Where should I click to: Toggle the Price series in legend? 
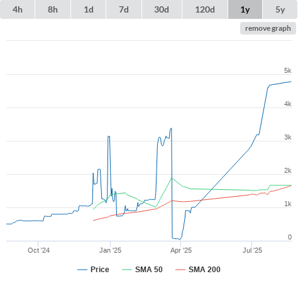(93, 270)
